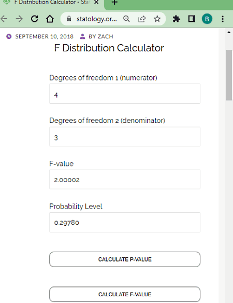Open the green R profile avatar
Screen dimensions: 233x303
[207, 19]
